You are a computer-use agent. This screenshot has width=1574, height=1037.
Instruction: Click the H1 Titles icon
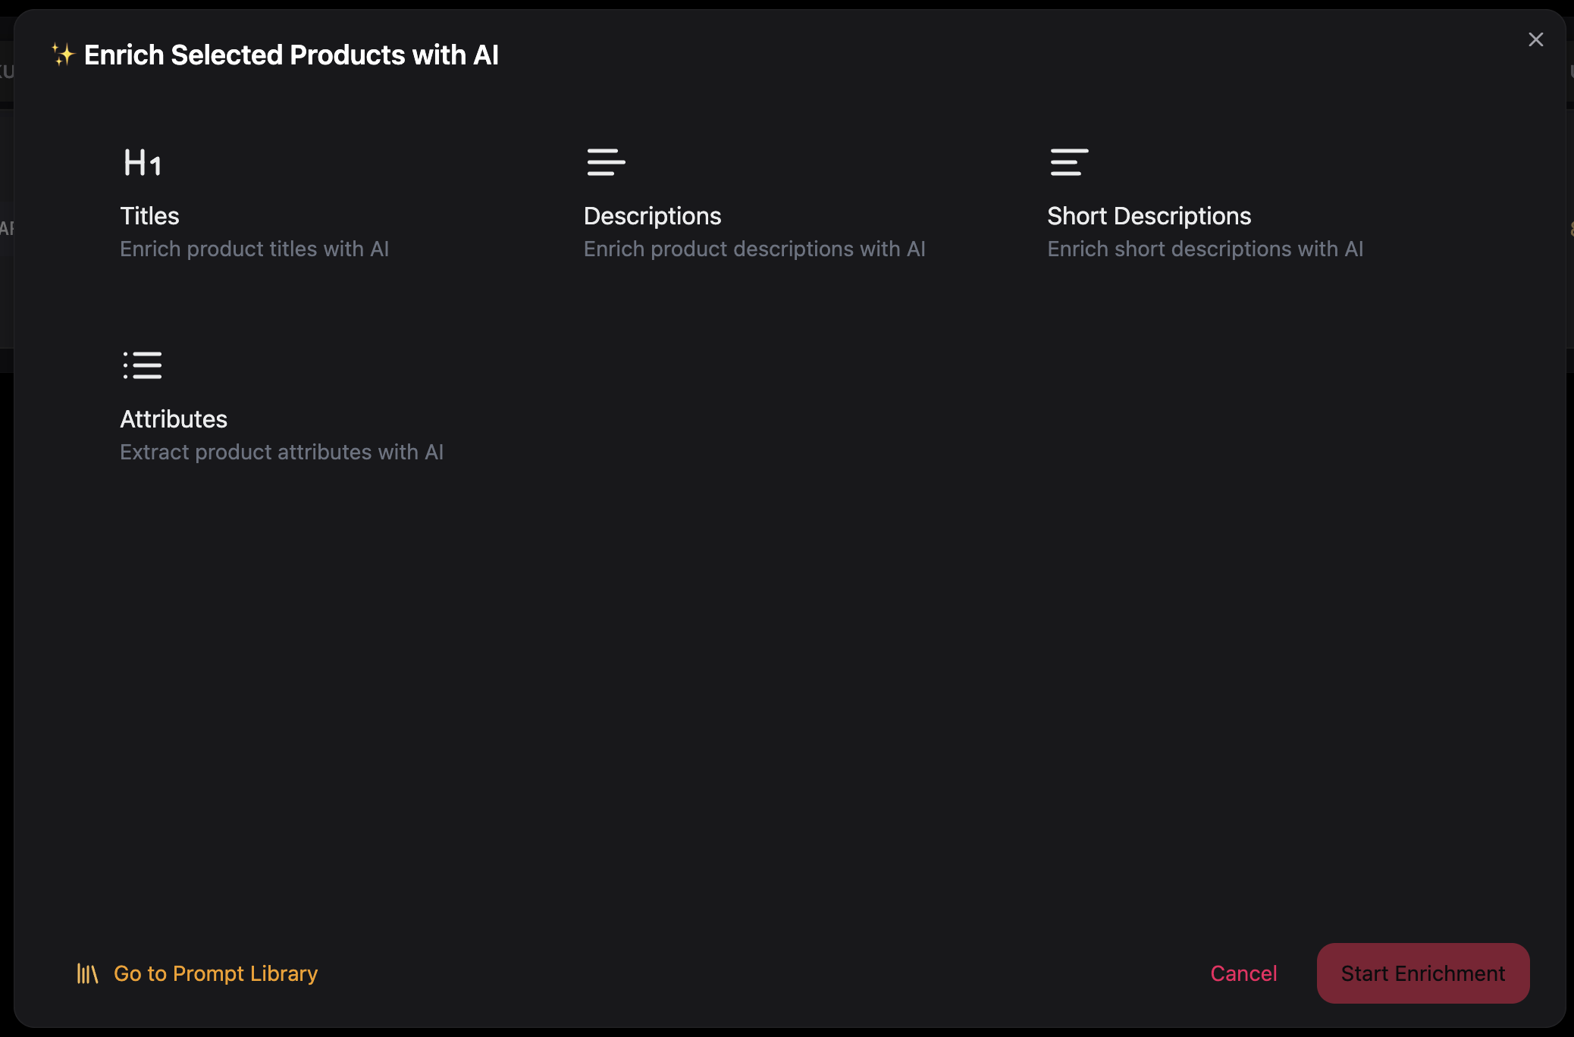point(143,162)
